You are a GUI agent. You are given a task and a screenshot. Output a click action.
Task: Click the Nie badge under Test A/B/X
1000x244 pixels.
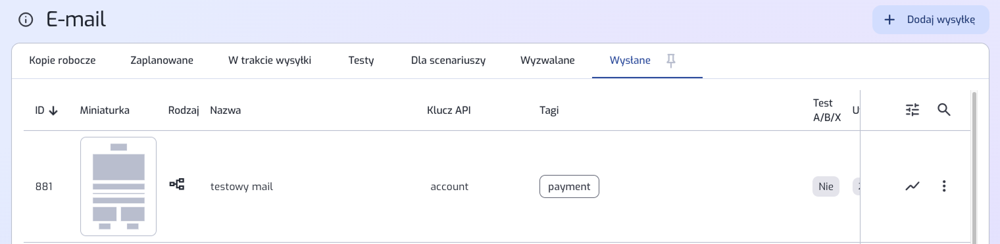pyautogui.click(x=826, y=186)
